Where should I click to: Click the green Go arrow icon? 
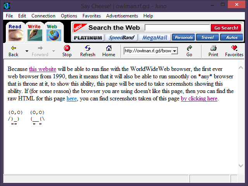(189, 48)
